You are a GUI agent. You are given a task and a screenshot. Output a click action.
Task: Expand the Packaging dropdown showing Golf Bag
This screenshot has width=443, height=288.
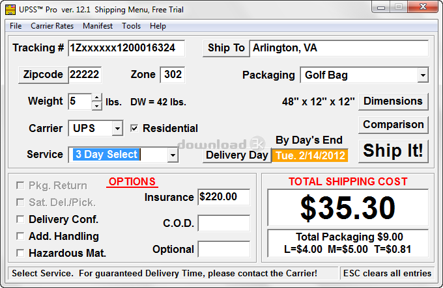(x=423, y=75)
